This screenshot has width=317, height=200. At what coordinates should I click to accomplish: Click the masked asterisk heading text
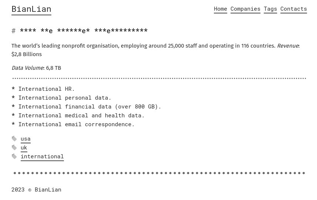(x=84, y=31)
